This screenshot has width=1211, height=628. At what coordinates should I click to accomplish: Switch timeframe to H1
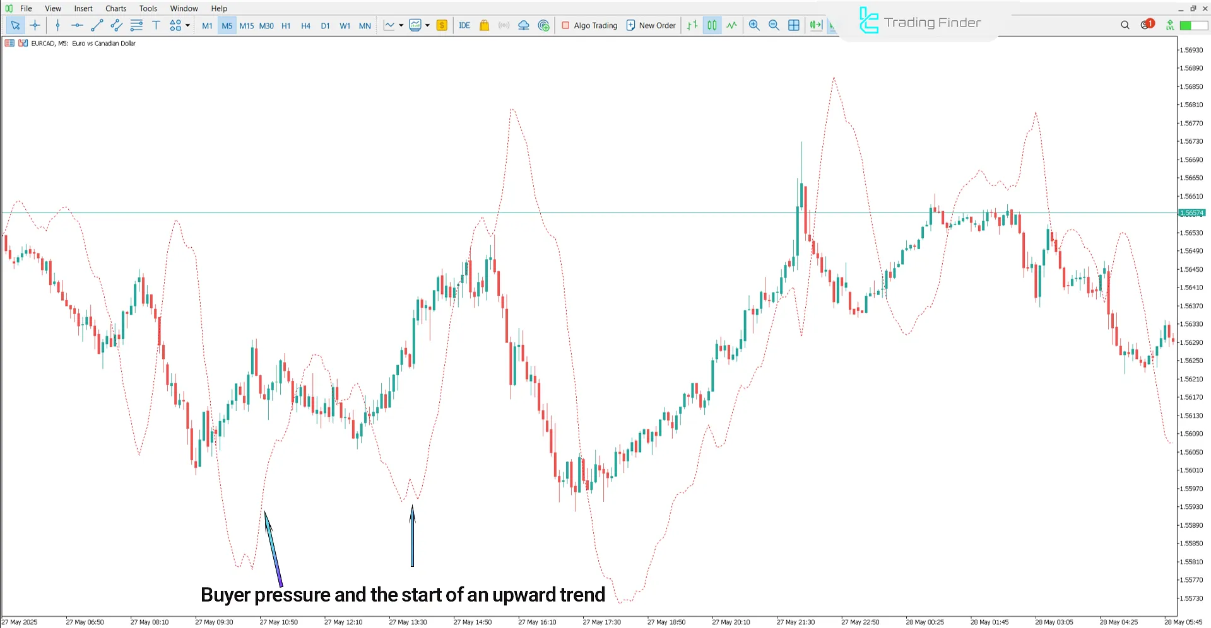tap(285, 26)
